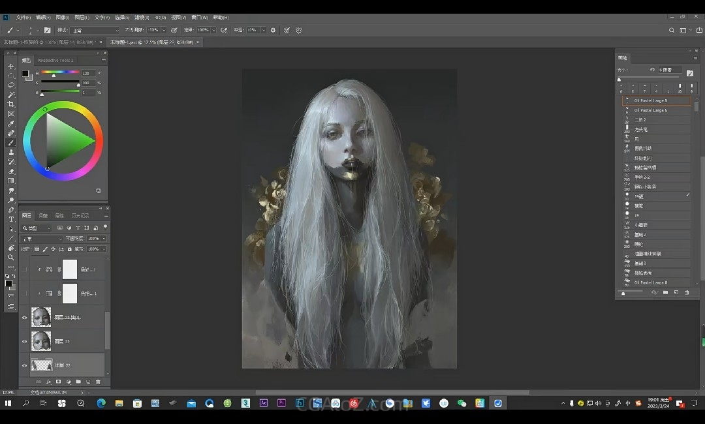Hide layer 22 using its eye icon
Image resolution: width=705 pixels, height=424 pixels.
tap(25, 365)
